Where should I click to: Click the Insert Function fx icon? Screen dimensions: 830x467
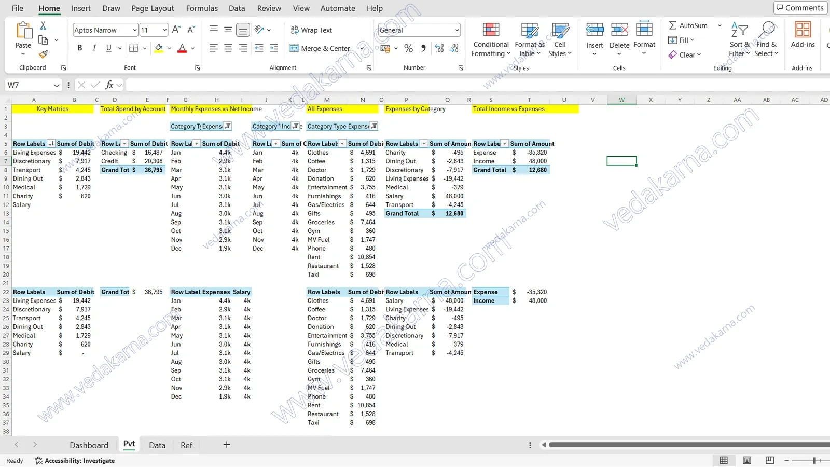(x=109, y=85)
